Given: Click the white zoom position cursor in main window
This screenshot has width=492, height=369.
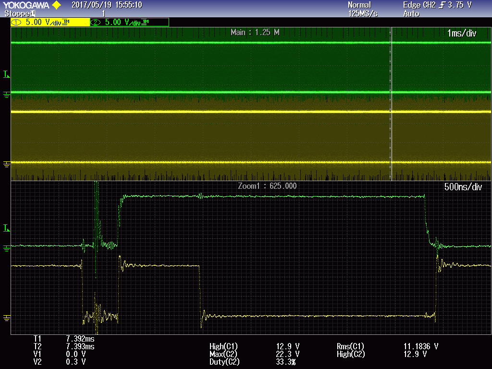Looking at the screenshot, I should pos(391,104).
